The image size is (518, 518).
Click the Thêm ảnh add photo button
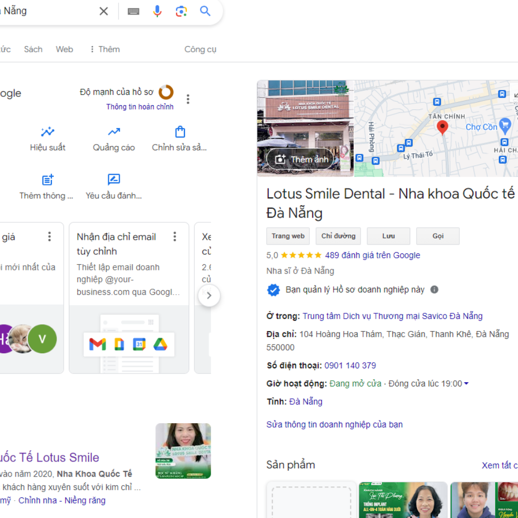(300, 159)
